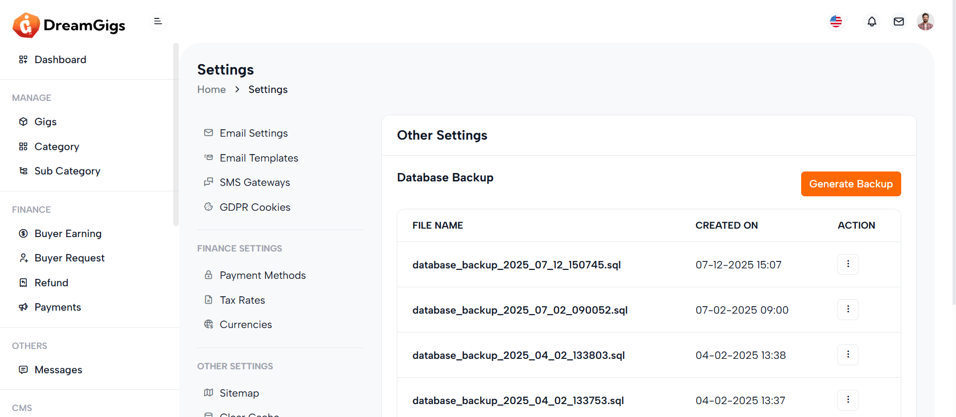The image size is (956, 417).
Task: Click the Home breadcrumb link
Action: pos(211,89)
